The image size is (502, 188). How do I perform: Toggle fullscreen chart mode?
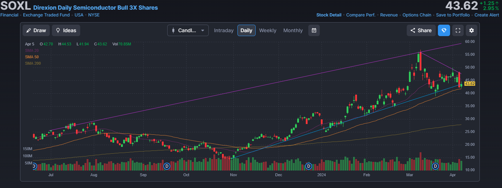click(458, 30)
